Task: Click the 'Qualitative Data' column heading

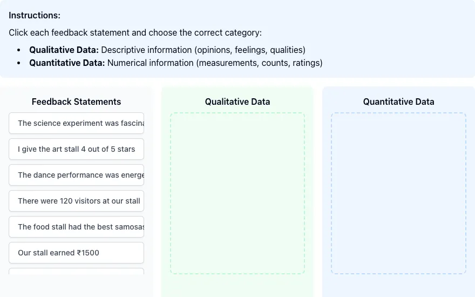Action: point(237,102)
